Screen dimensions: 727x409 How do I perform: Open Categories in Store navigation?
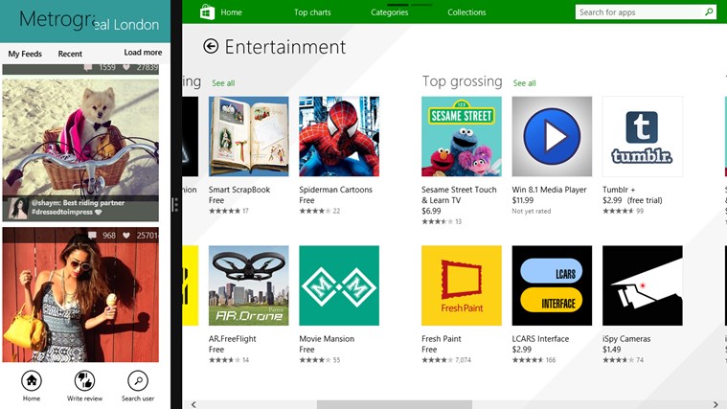(390, 12)
